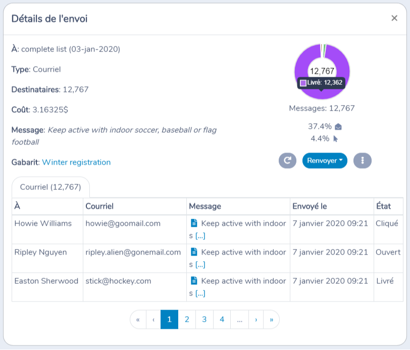Image resolution: width=410 pixels, height=350 pixels.
Task: Click email ripley.alien@gonemail.com
Action: pos(133,252)
